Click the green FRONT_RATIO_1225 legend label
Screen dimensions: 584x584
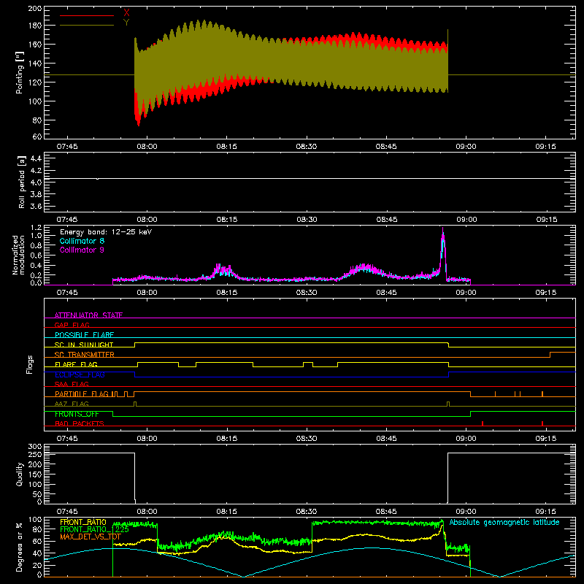95,529
